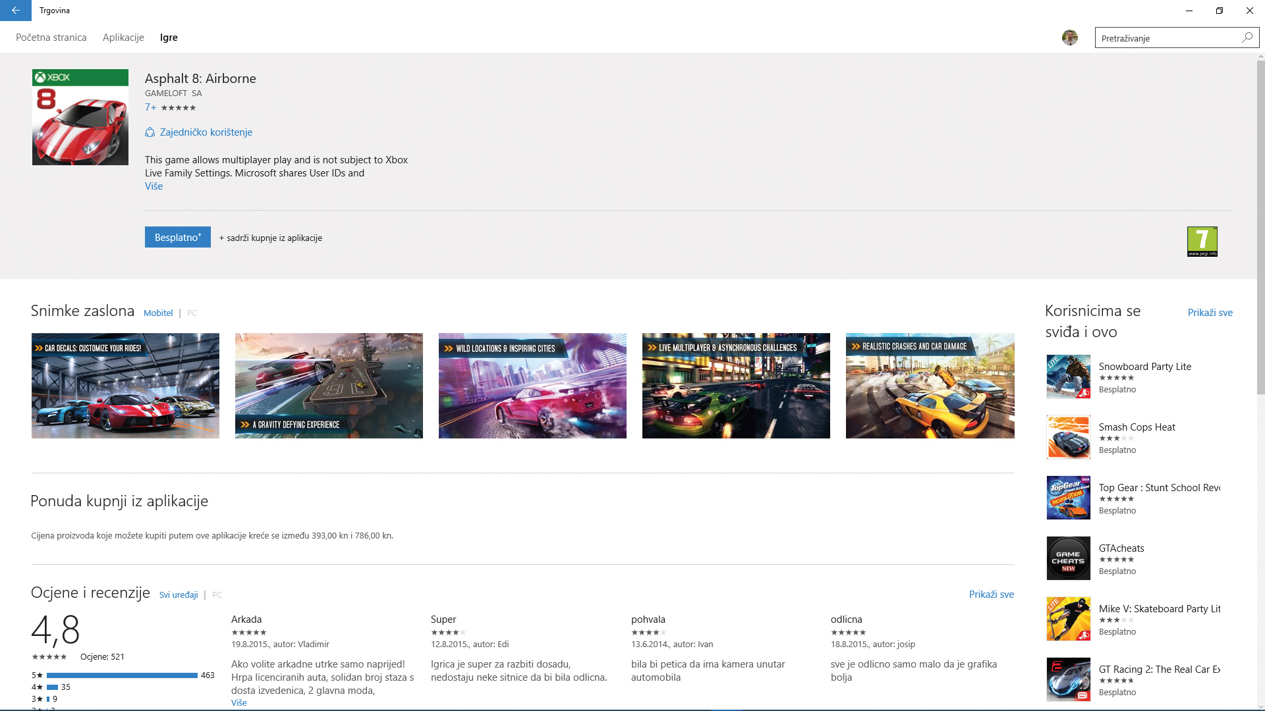The height and width of the screenshot is (711, 1265).
Task: Click the vertical scrollbar thumb
Action: (1260, 227)
